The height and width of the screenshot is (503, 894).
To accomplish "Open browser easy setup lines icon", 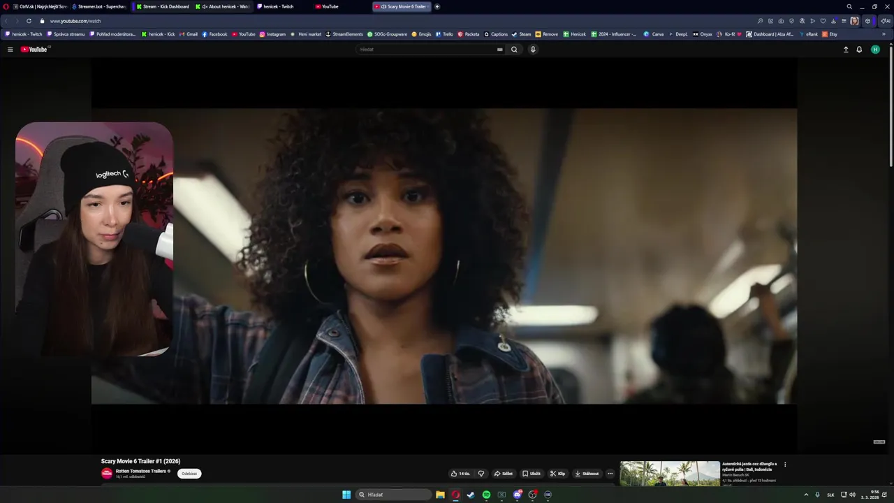I will tap(844, 21).
